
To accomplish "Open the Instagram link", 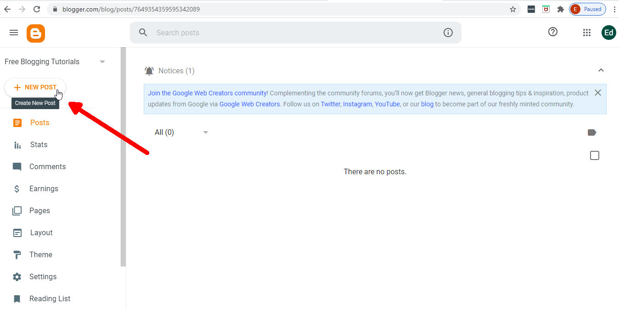I will [357, 104].
